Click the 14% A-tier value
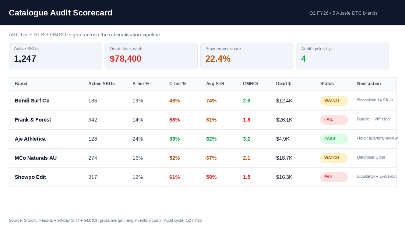The height and width of the screenshot is (235, 405). [138, 120]
